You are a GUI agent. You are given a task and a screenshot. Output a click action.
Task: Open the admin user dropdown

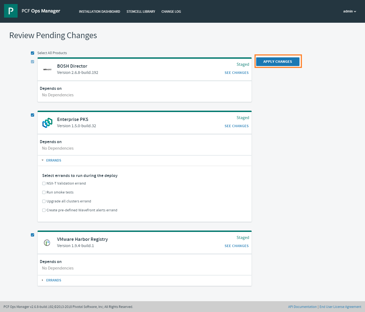[350, 11]
